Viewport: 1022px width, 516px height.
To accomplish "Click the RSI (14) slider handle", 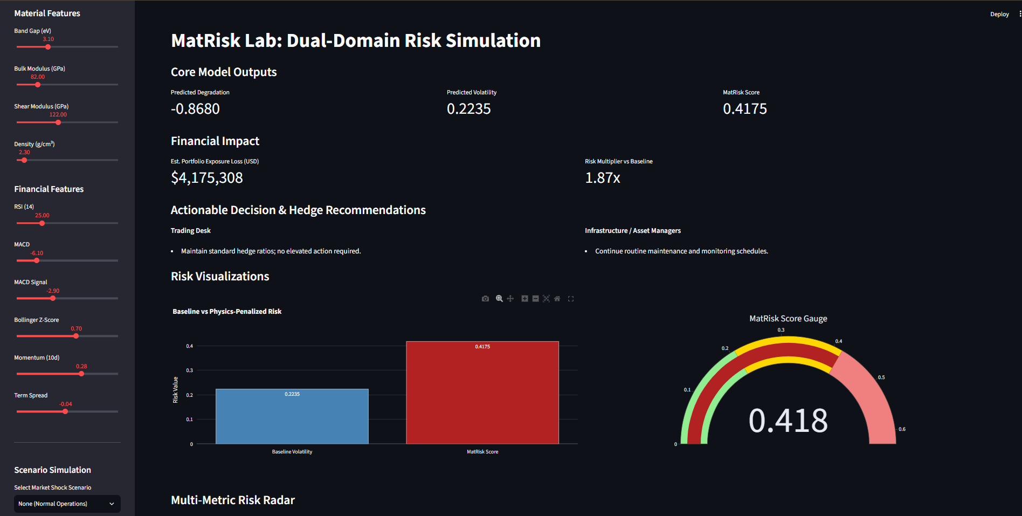I will pyautogui.click(x=42, y=223).
